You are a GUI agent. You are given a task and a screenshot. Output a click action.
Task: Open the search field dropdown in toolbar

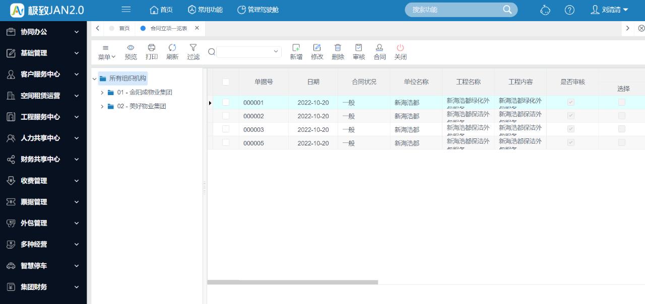(276, 51)
